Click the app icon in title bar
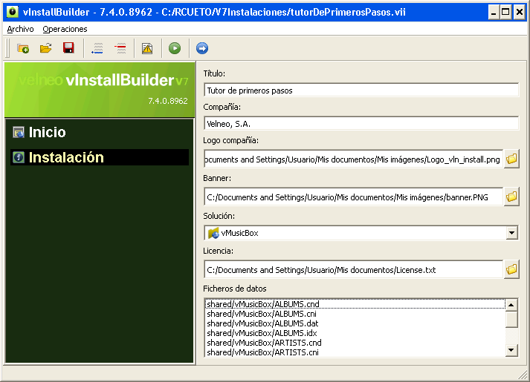530x382 pixels. (13, 12)
